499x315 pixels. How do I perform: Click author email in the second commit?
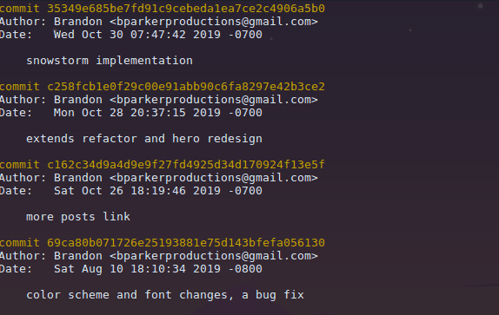pyautogui.click(x=214, y=100)
